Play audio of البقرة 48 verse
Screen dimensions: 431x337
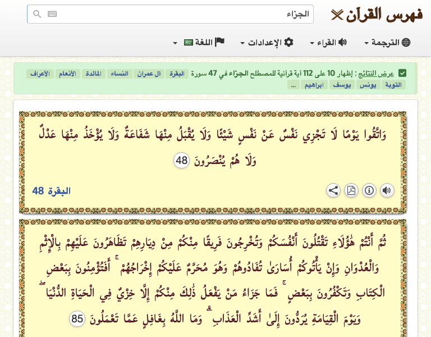click(x=387, y=190)
